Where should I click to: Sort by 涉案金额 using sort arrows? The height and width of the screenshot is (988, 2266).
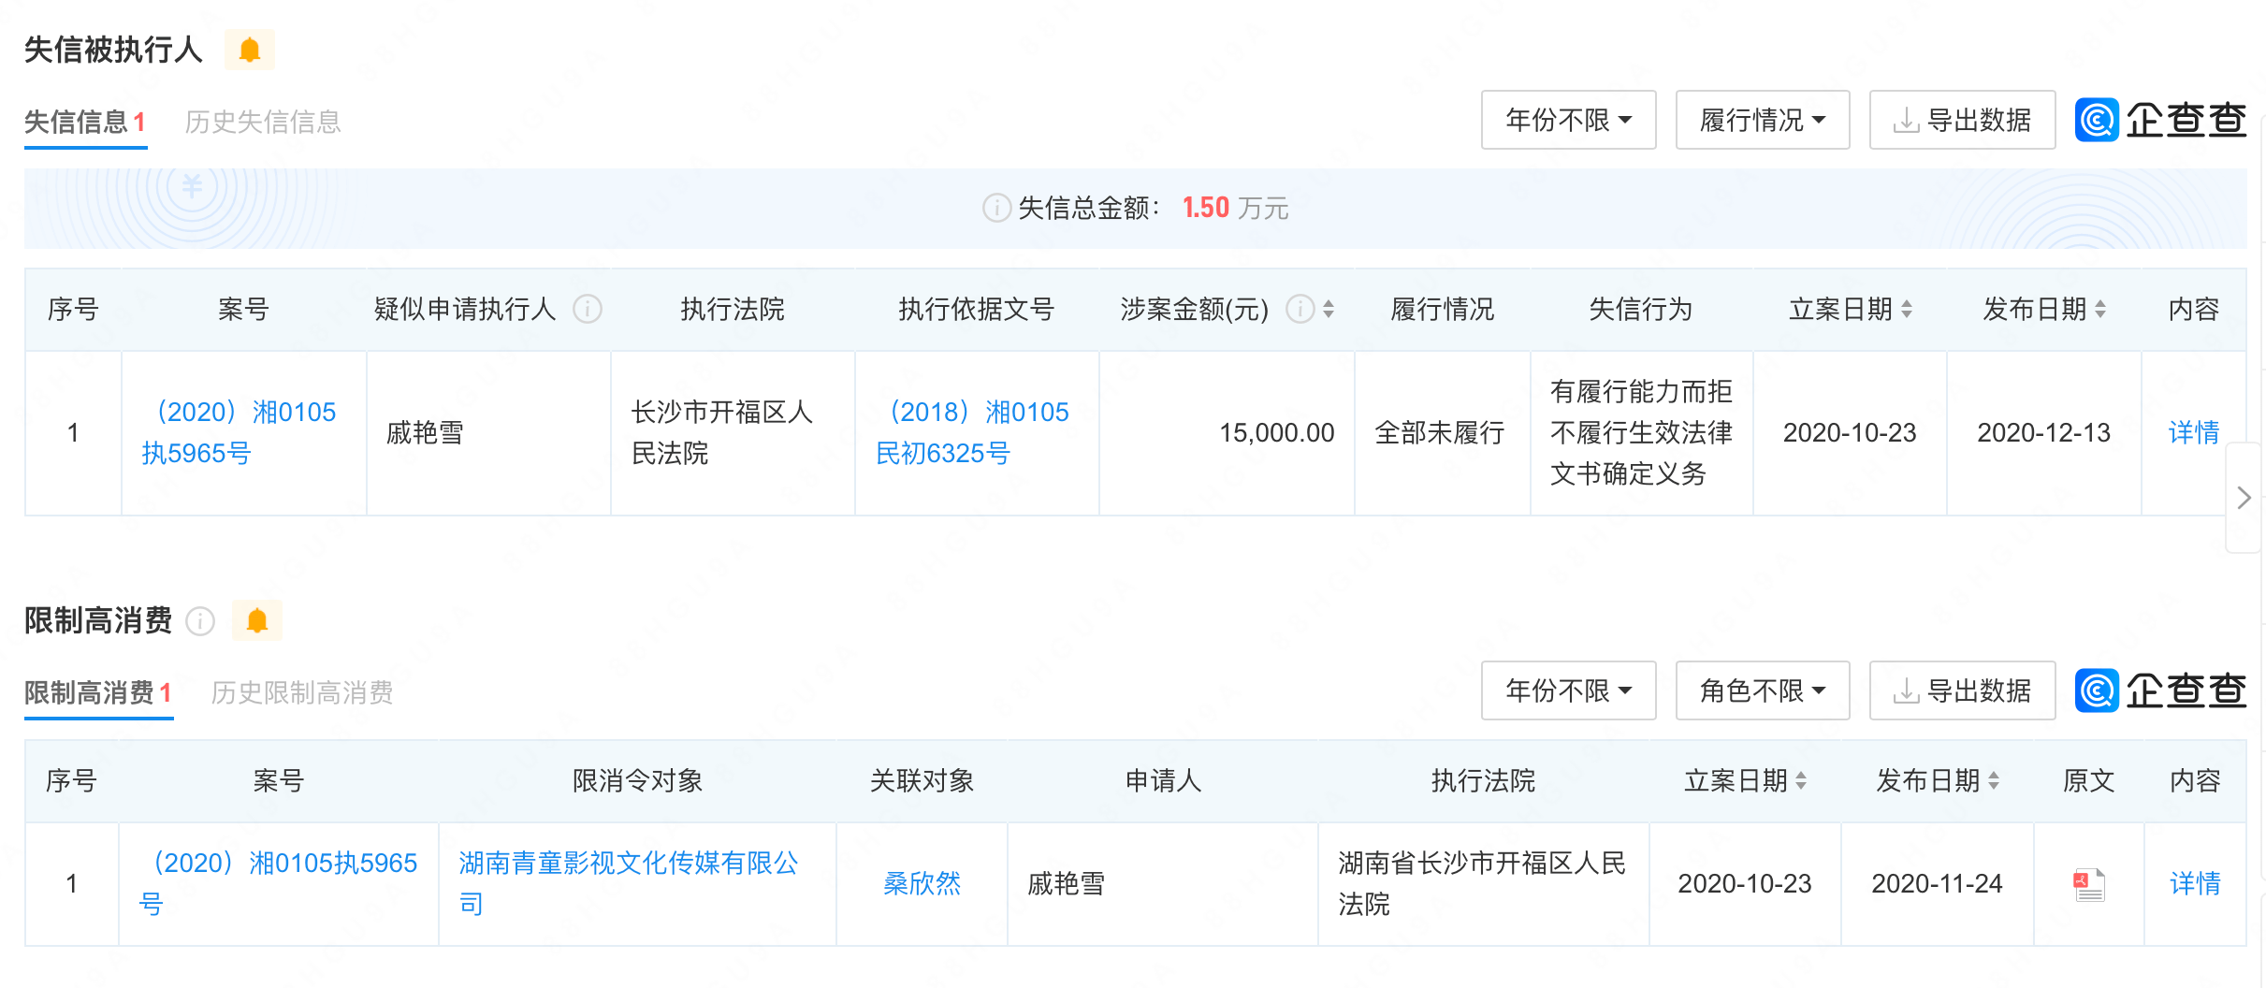pos(1329,309)
